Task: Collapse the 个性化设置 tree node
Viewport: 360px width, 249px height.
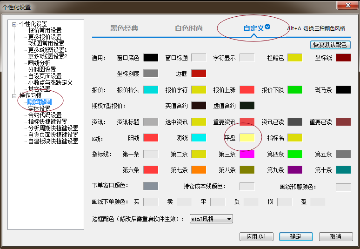Action: 14,24
